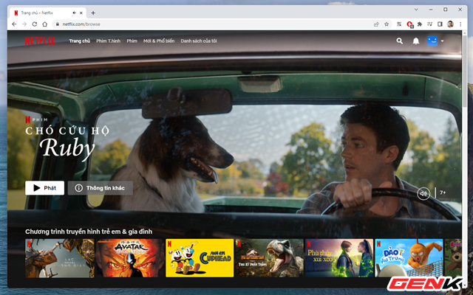The width and height of the screenshot is (473, 295).
Task: Open the Chrome three-dot menu
Action: pyautogui.click(x=460, y=24)
